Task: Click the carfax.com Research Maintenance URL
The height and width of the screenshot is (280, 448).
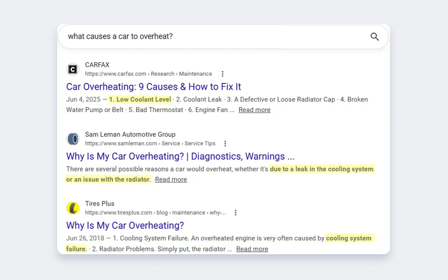Action: pos(148,74)
